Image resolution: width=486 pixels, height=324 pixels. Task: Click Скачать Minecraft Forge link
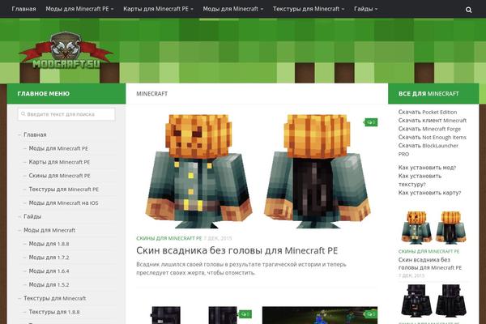[x=429, y=129]
